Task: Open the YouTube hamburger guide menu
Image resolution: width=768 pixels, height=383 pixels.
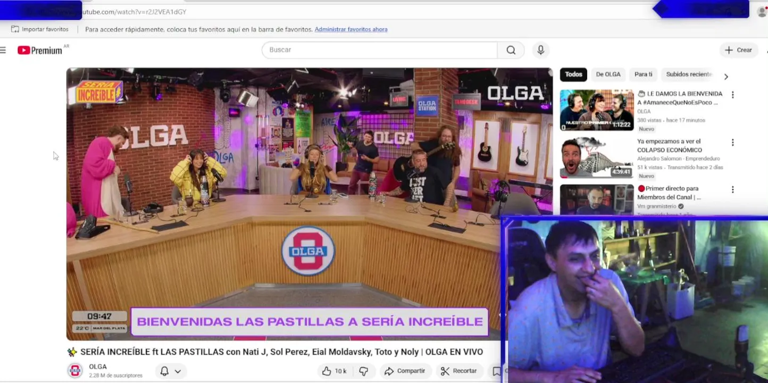Action: [x=3, y=50]
